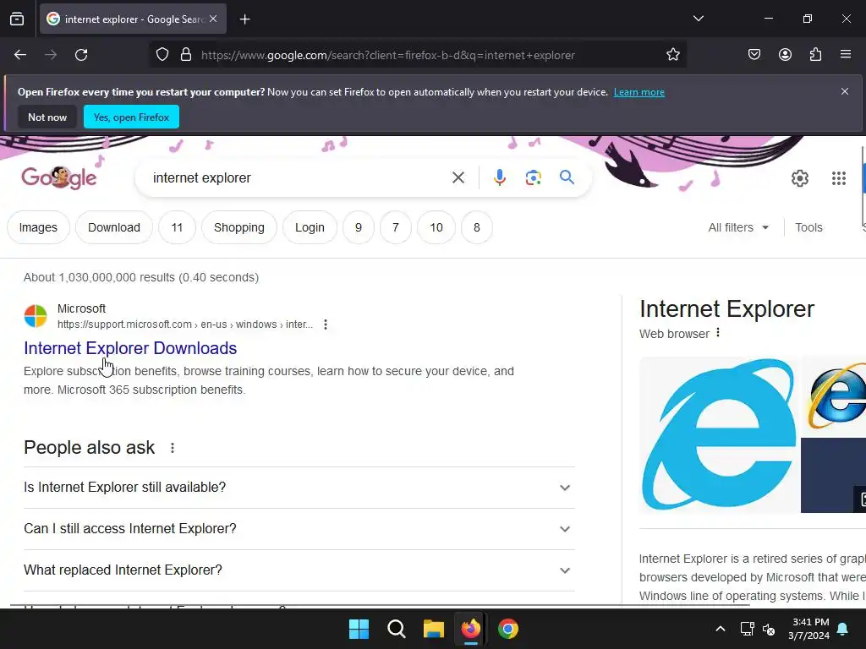Select the 10 filter chip
866x649 pixels.
[436, 227]
